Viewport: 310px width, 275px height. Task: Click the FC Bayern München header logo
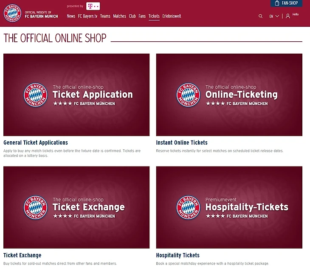point(12,13)
